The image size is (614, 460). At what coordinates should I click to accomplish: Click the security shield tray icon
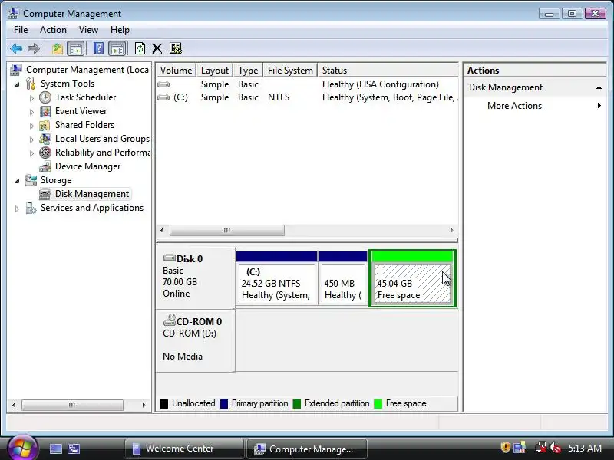point(505,448)
